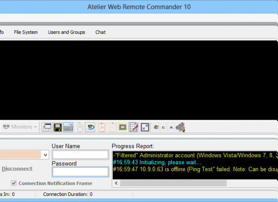Click the fullscreen expand arrows icon

[145, 127]
